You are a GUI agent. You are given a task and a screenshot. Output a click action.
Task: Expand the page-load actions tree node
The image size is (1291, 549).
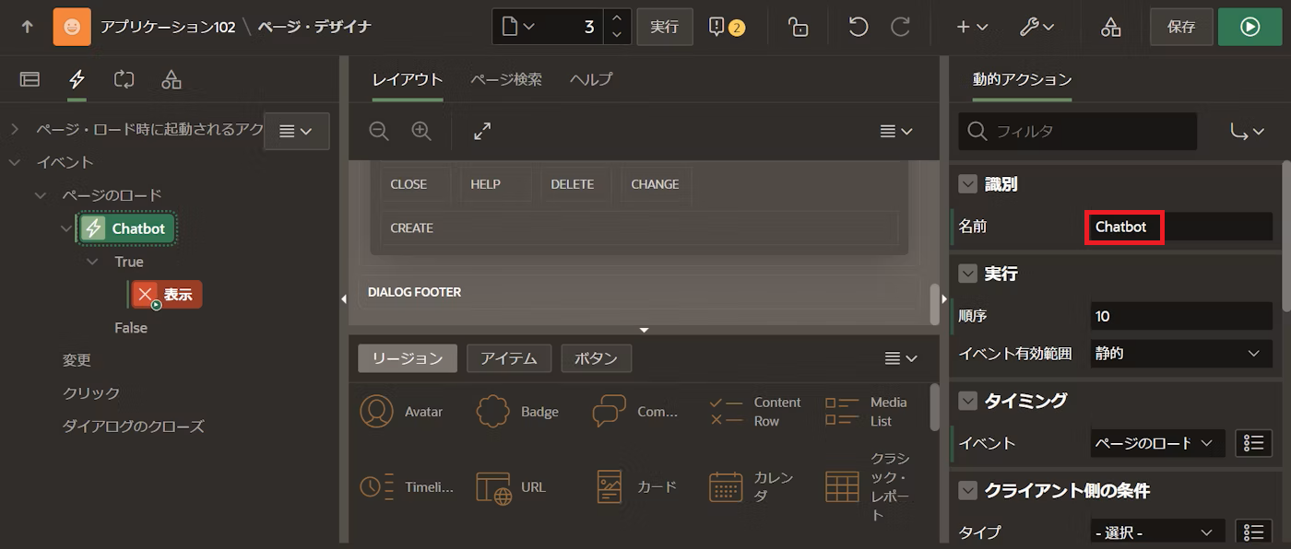click(x=14, y=129)
